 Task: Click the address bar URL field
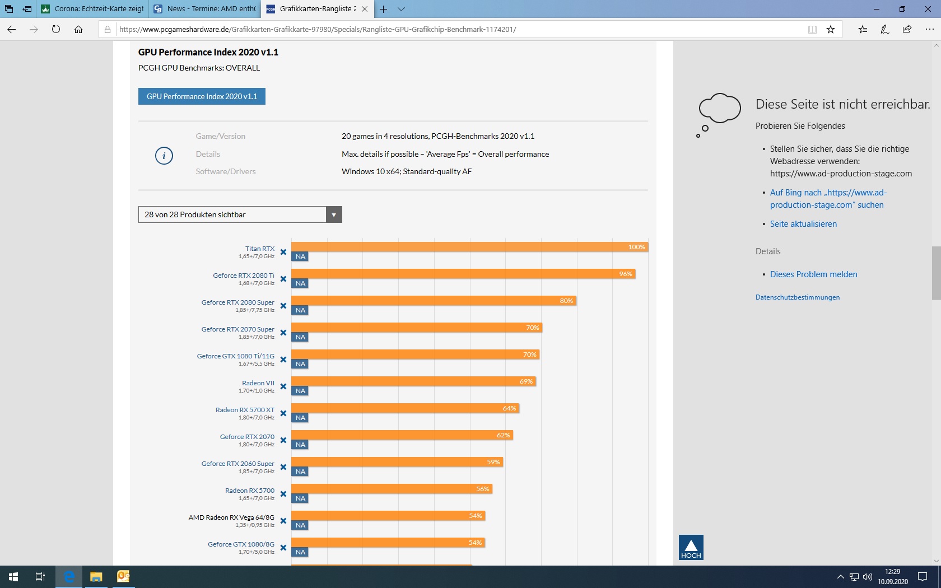[459, 30]
